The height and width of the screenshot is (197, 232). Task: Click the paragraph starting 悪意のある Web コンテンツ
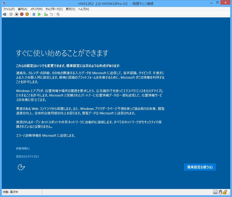[x=90, y=111]
